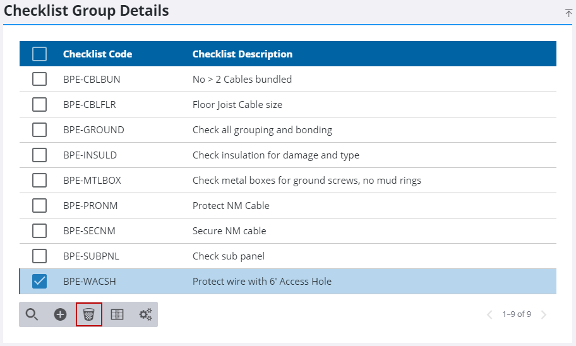Add a new checklist with plus icon
Screen dimensions: 576x346
pos(60,314)
